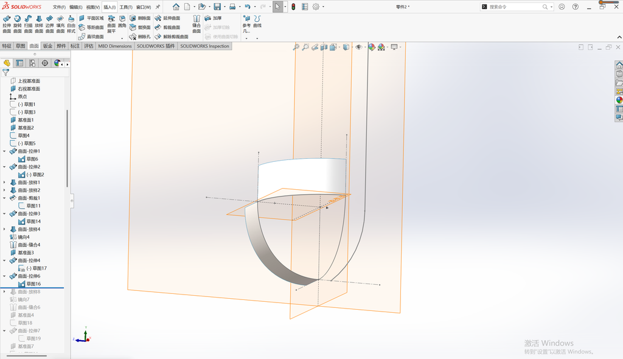Select the 拉伸曲面 extruded surface tool
This screenshot has height=359, width=623.
pos(7,24)
